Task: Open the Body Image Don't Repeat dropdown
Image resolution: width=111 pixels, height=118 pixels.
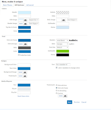Action: [72, 20]
